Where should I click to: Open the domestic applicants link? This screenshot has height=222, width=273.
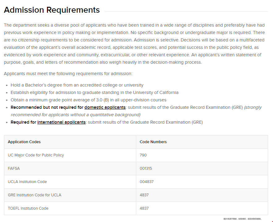pyautogui.click(x=105, y=107)
